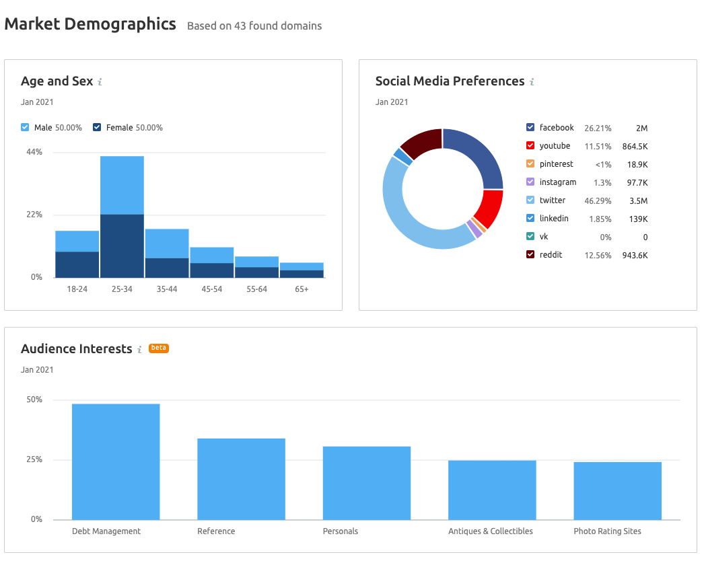
Task: Click the 18-24 age group bar
Action: tap(77, 254)
